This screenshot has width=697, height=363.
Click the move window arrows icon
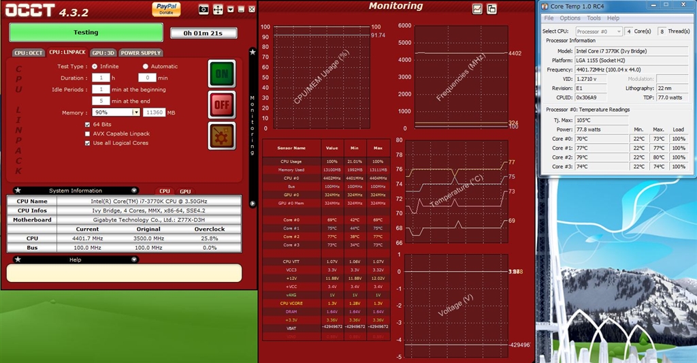pyautogui.click(x=218, y=10)
